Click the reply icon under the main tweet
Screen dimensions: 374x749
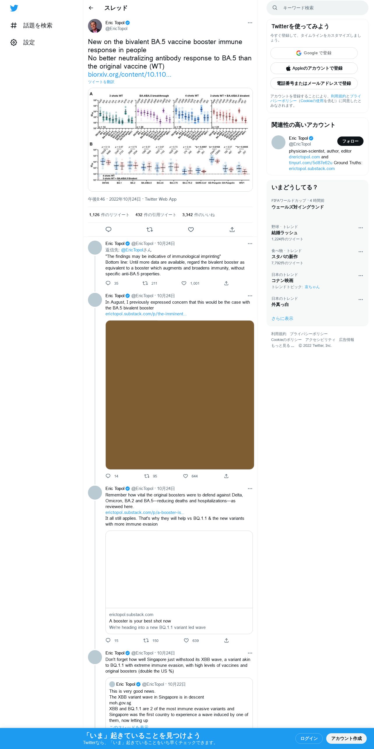pos(108,229)
